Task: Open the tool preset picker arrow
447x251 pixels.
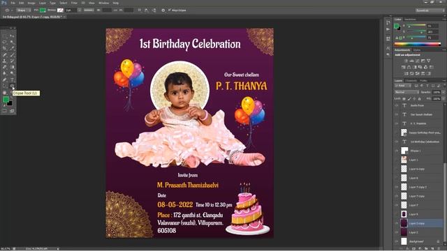Action: (x=12, y=10)
